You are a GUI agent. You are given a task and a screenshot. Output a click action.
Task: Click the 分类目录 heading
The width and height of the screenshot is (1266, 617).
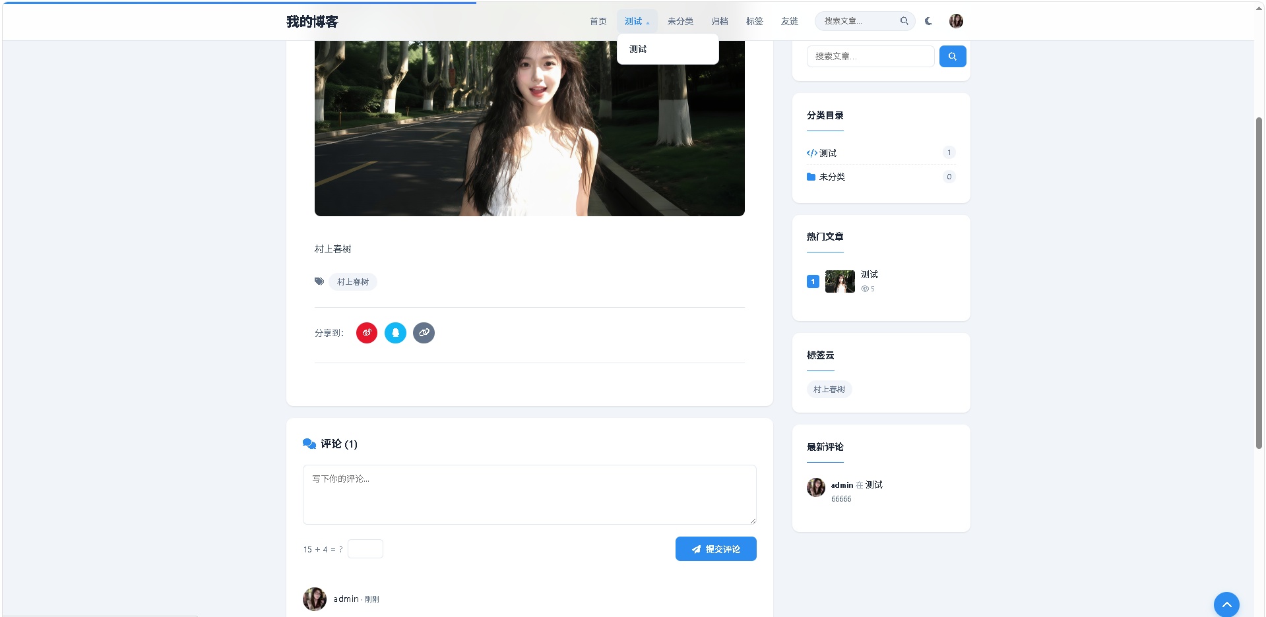click(825, 115)
